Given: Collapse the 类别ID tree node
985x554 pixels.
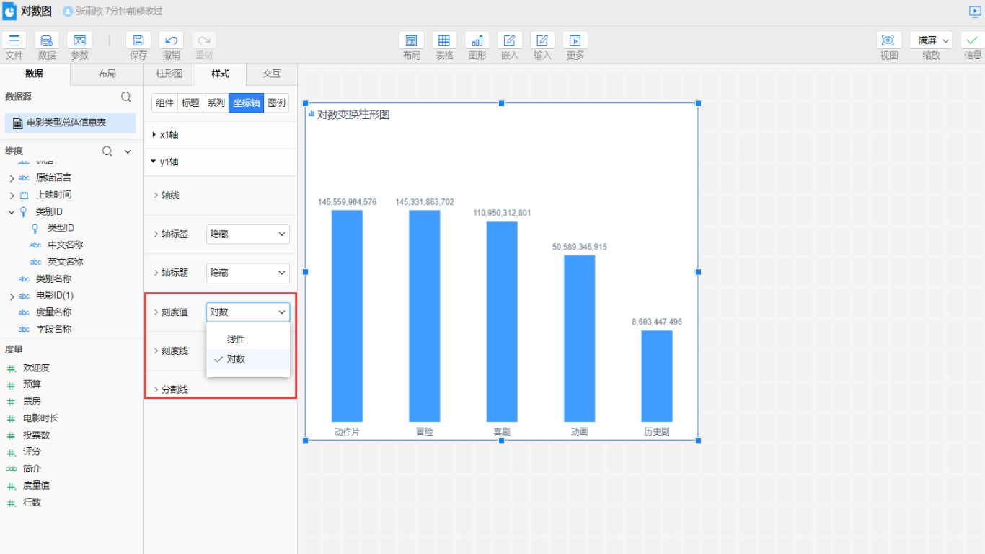Looking at the screenshot, I should click(x=12, y=212).
